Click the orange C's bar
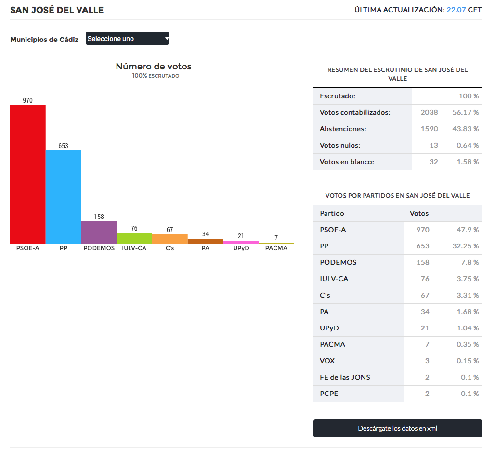 click(170, 239)
